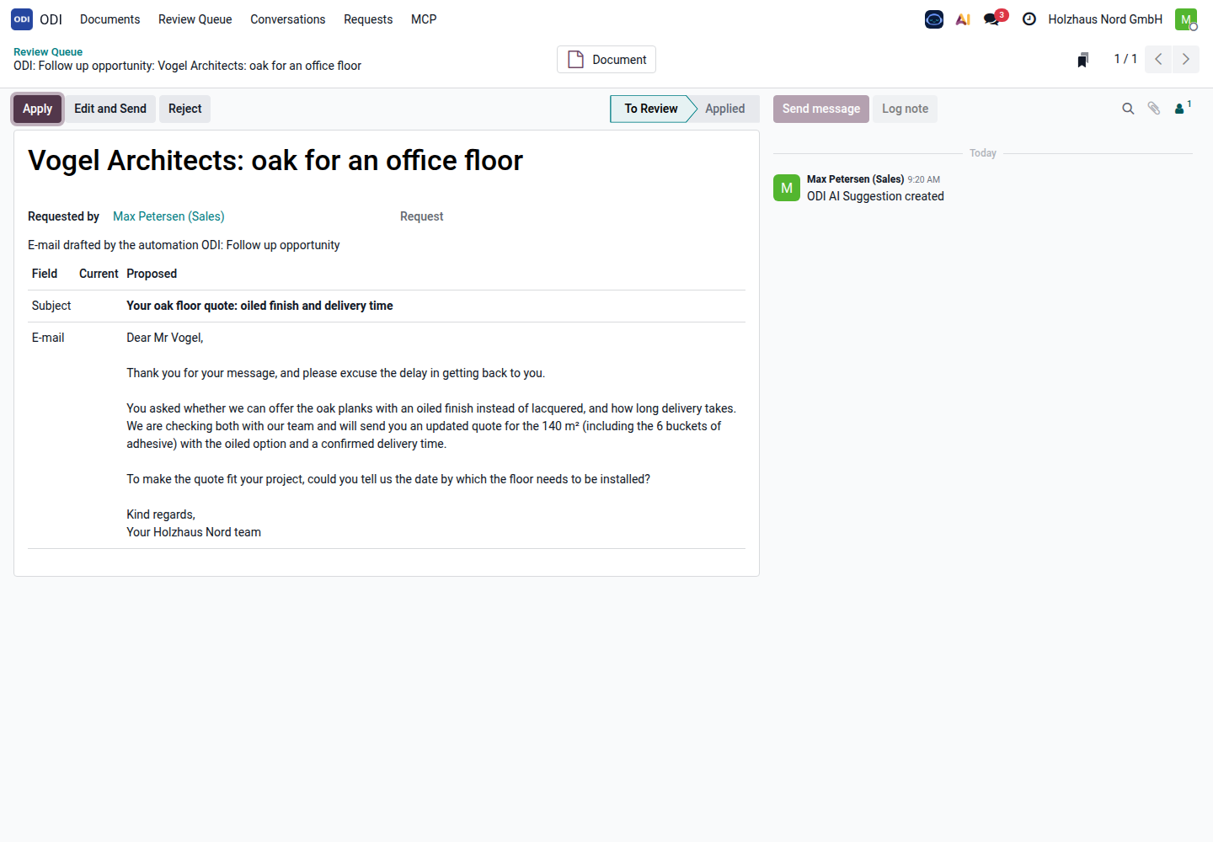The width and height of the screenshot is (1213, 842).
Task: Click Log note in the chatter
Action: tap(906, 109)
